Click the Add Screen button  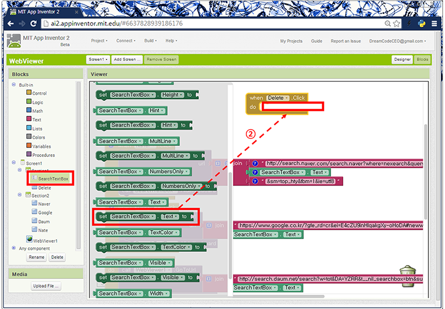click(127, 60)
